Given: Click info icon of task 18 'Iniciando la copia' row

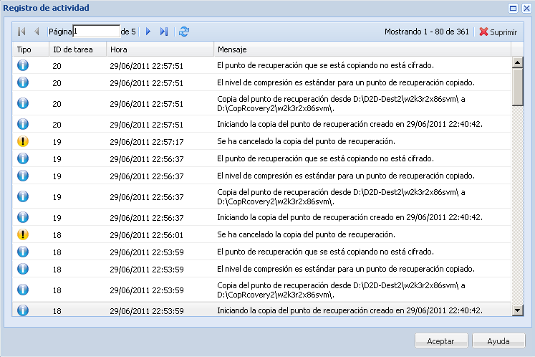Looking at the screenshot, I should click(x=23, y=310).
